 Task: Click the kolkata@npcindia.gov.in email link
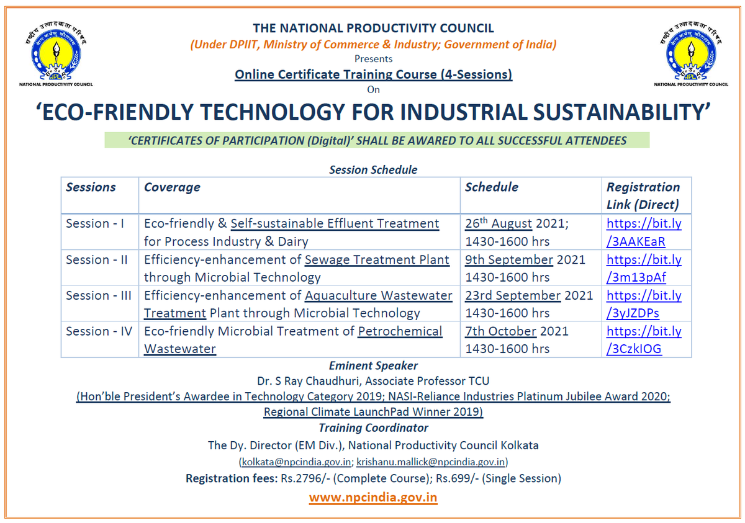(297, 462)
